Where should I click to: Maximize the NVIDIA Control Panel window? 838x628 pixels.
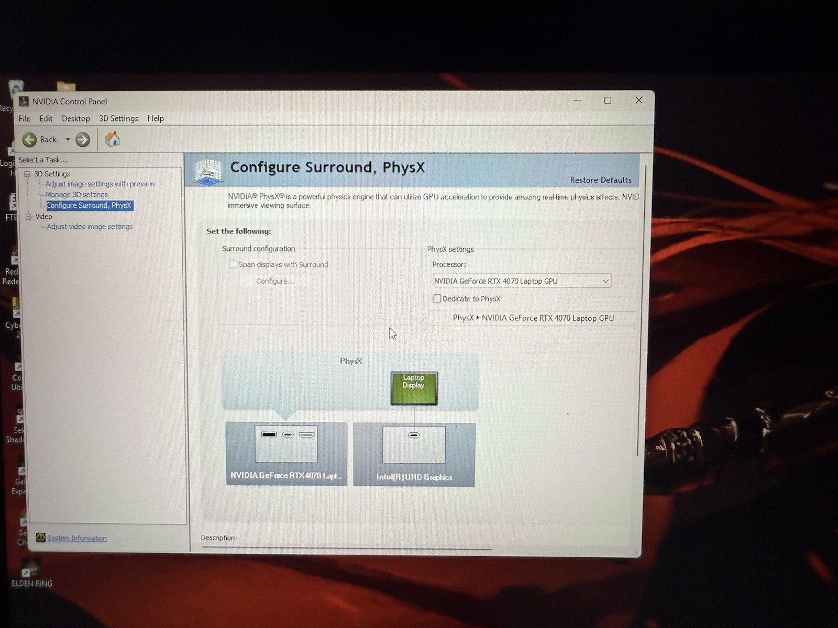(x=608, y=100)
